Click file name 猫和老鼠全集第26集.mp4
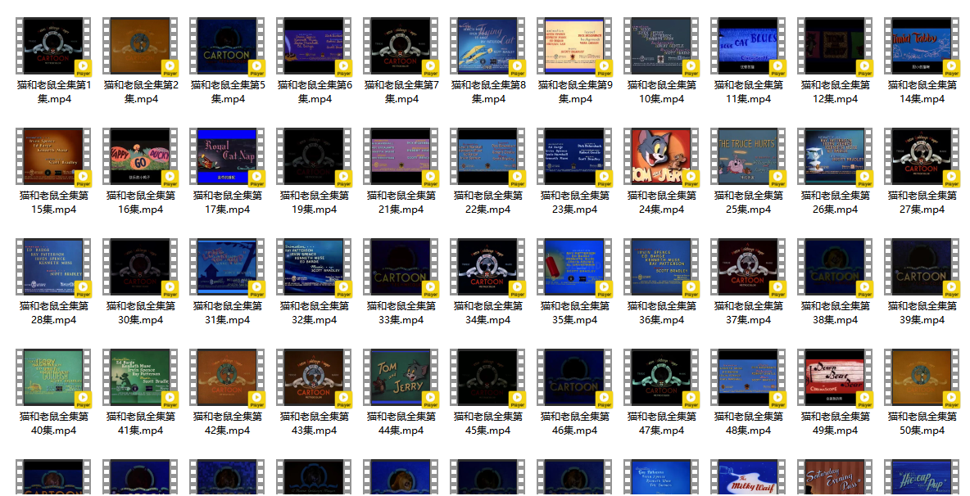 835,202
